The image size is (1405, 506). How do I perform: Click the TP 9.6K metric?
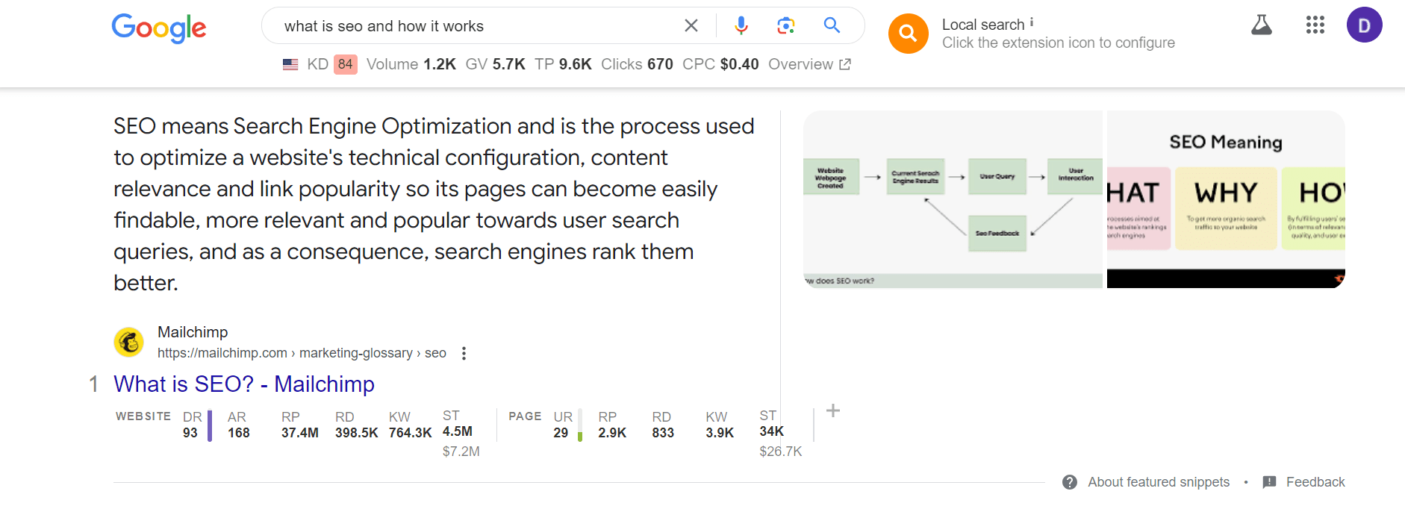[x=563, y=64]
